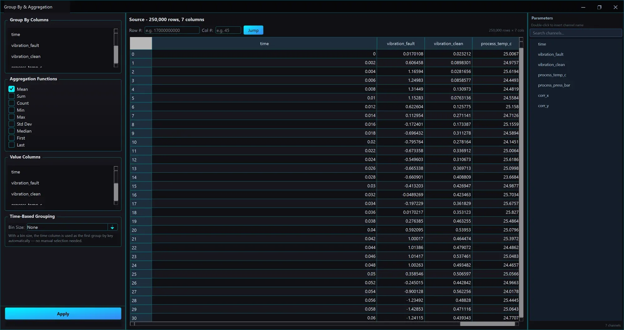Click the Group By Columns list scrollbar
624x330 pixels.
[x=116, y=48]
